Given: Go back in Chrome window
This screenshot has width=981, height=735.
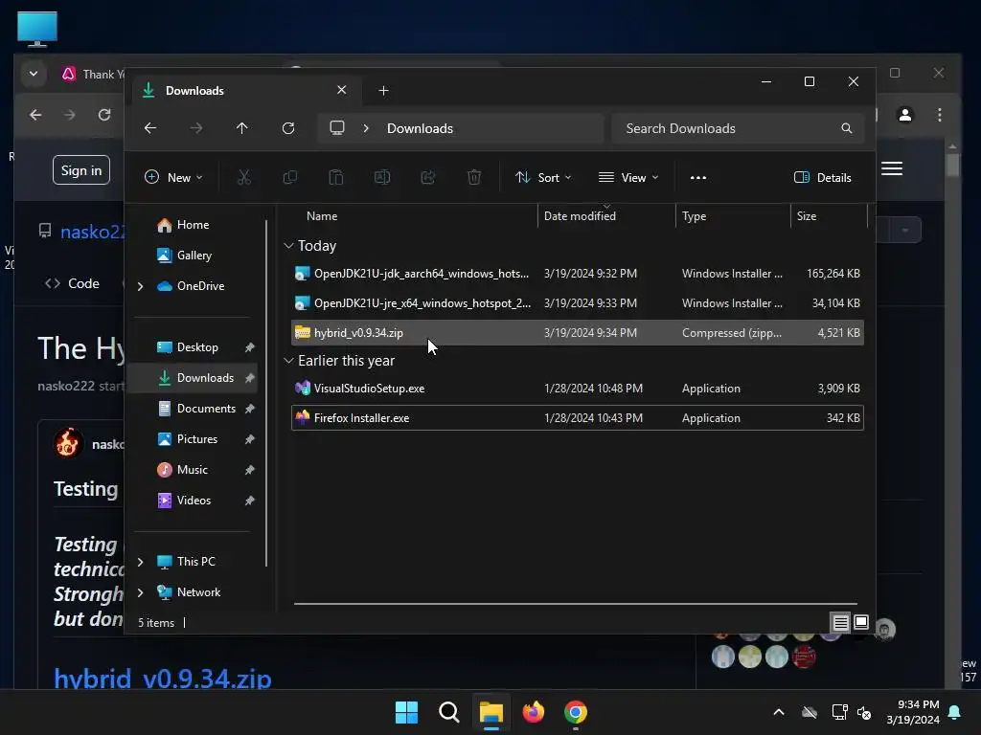Looking at the screenshot, I should click(x=35, y=115).
